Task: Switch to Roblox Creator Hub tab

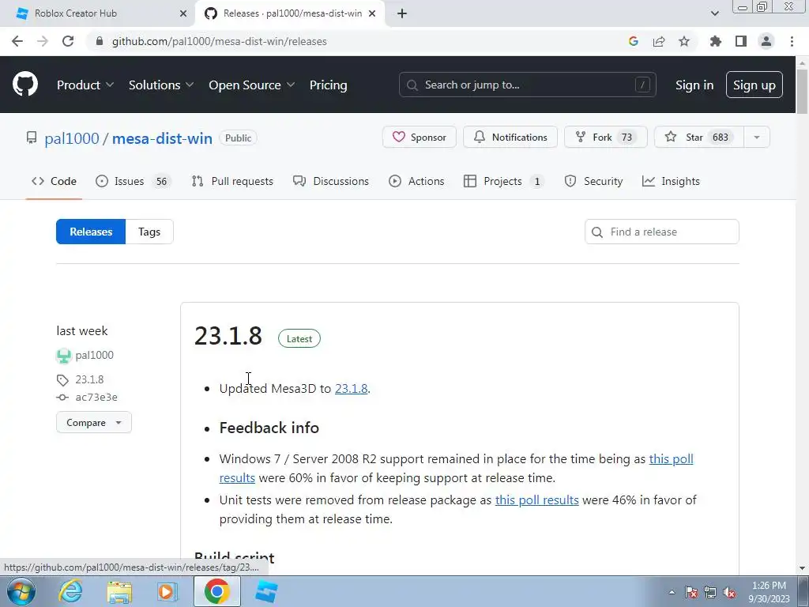Action: [97, 13]
